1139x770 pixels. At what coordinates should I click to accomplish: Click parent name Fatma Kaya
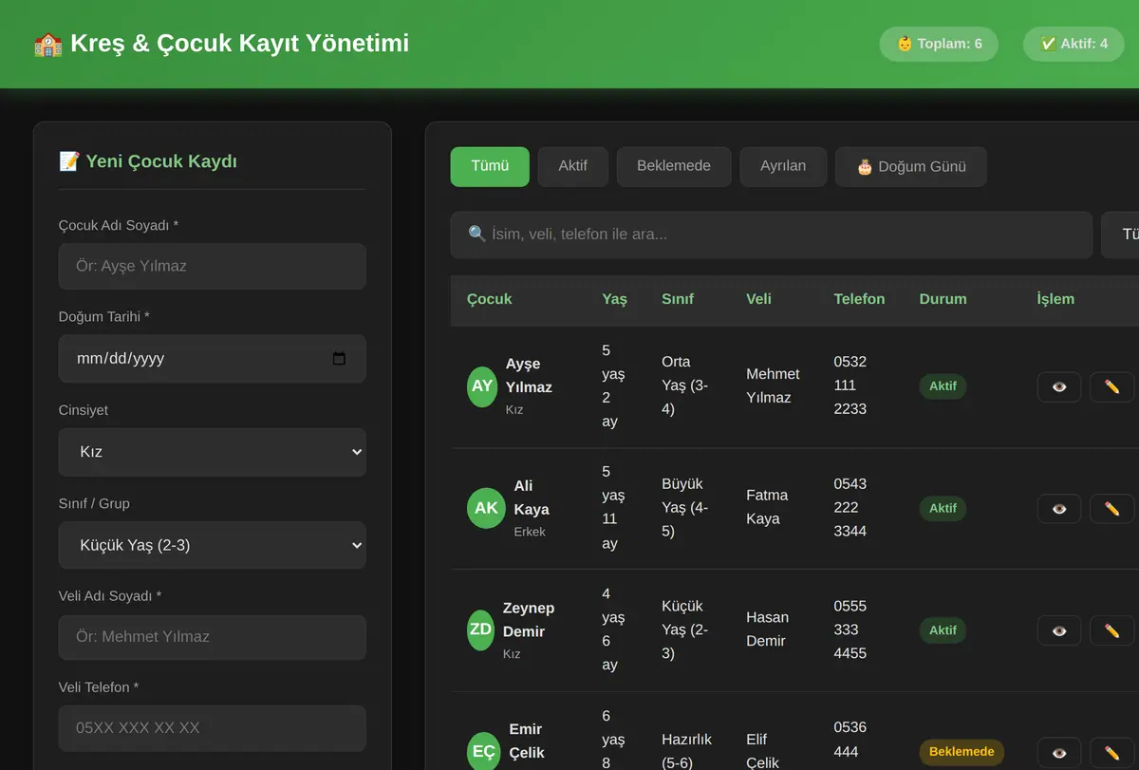pyautogui.click(x=767, y=507)
